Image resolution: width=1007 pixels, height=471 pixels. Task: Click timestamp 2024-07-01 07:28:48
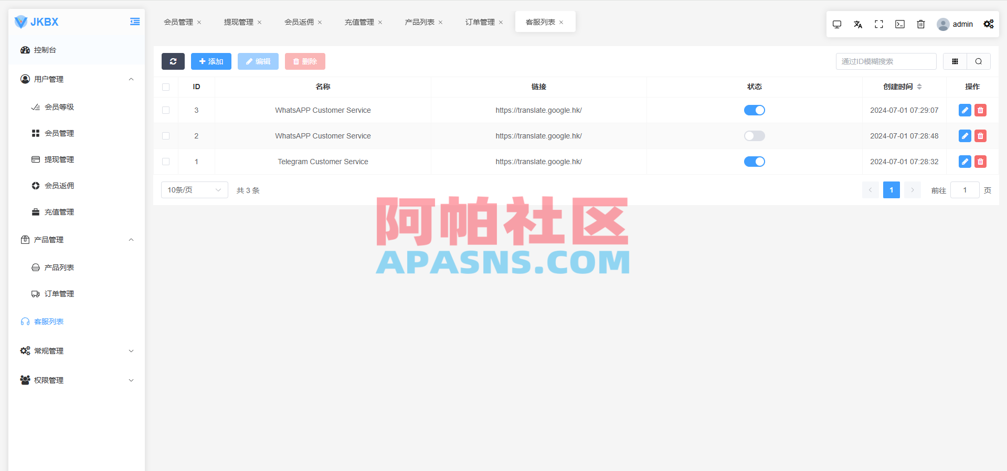(904, 136)
